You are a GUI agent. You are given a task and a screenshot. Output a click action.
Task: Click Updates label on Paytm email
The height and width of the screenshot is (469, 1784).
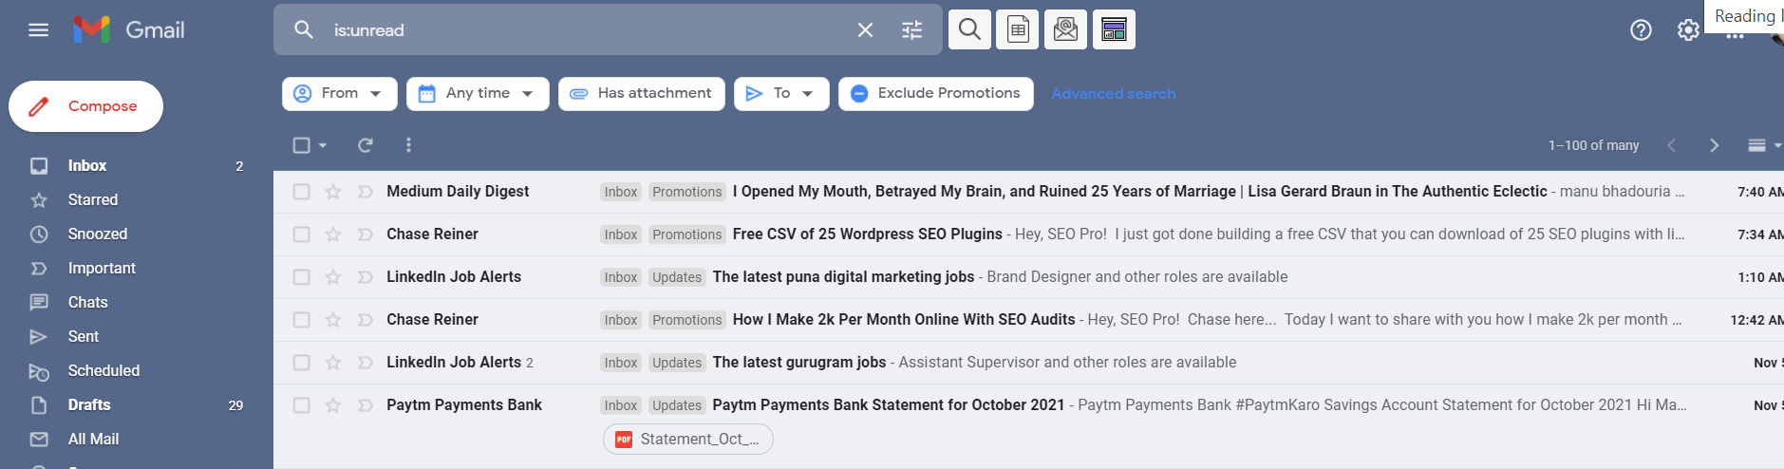(x=677, y=405)
